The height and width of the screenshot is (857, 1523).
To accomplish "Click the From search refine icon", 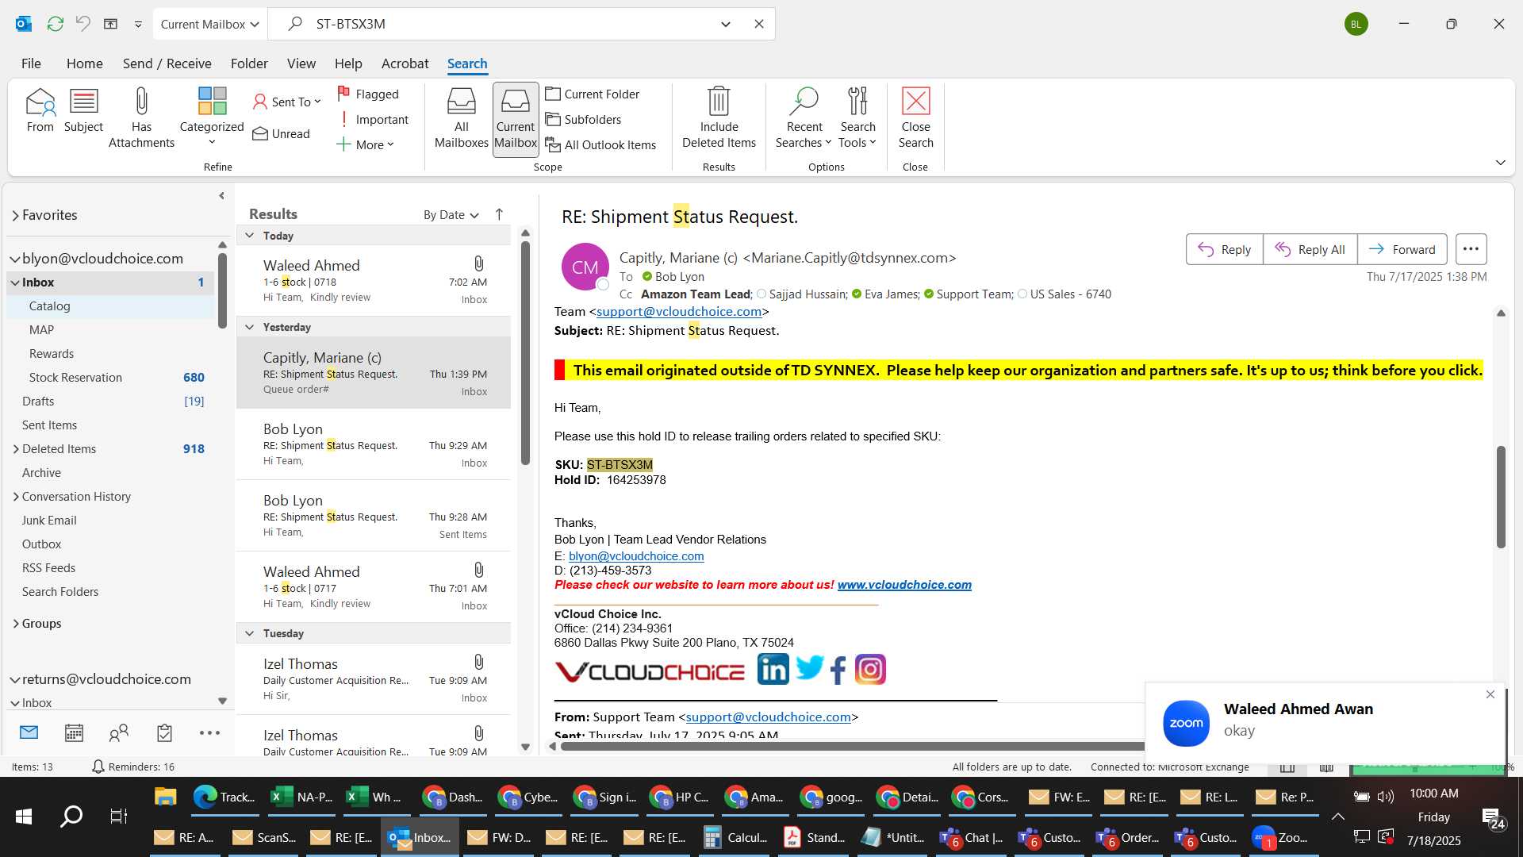I will coord(40,111).
